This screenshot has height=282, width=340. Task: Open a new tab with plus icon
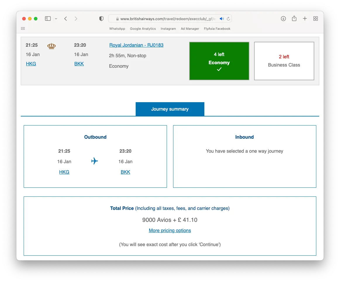(x=305, y=19)
